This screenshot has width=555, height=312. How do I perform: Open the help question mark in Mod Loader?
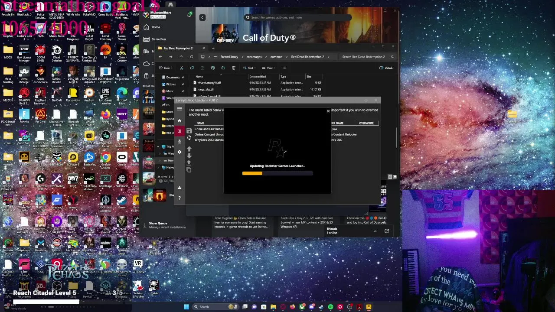pyautogui.click(x=180, y=198)
